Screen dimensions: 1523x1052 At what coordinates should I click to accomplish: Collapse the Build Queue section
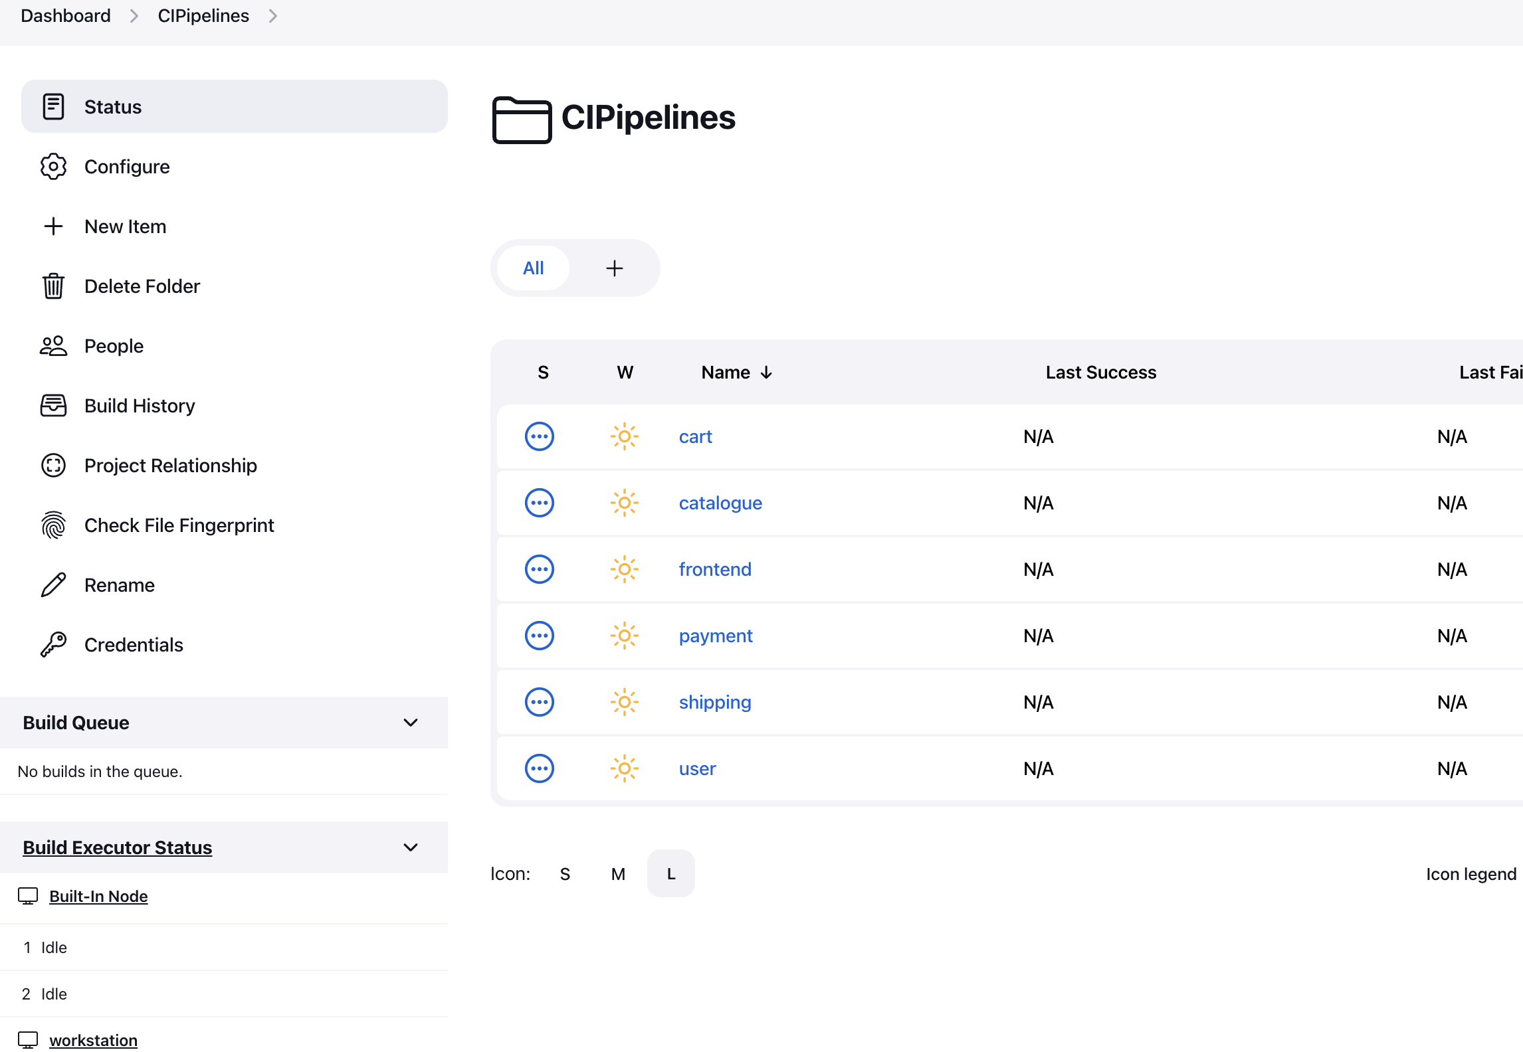(411, 723)
